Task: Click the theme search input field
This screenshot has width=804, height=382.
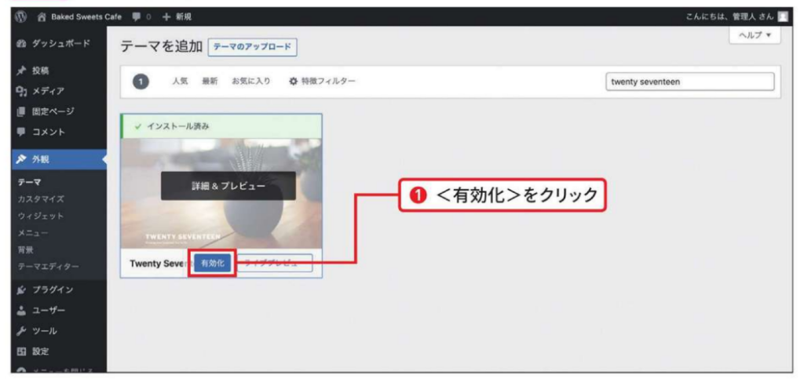Action: [x=689, y=82]
